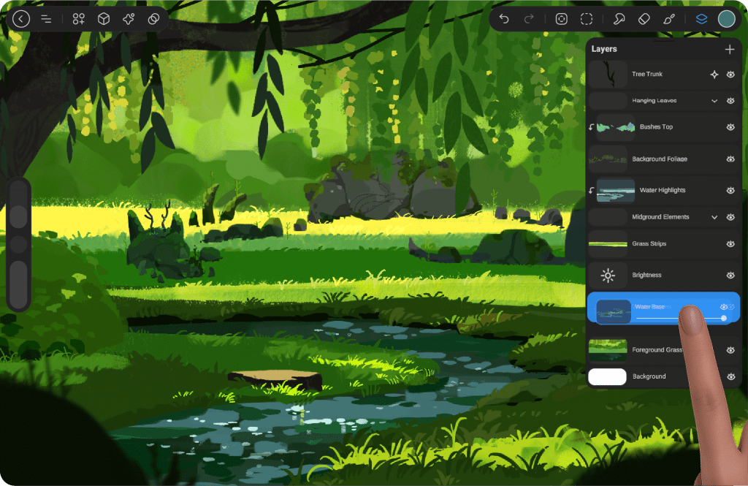Select the Smudge tool

[x=619, y=19]
